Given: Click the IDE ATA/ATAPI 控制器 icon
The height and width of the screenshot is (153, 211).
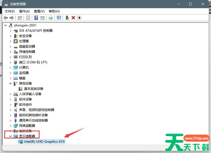Looking at the screenshot, I should click(x=16, y=31).
